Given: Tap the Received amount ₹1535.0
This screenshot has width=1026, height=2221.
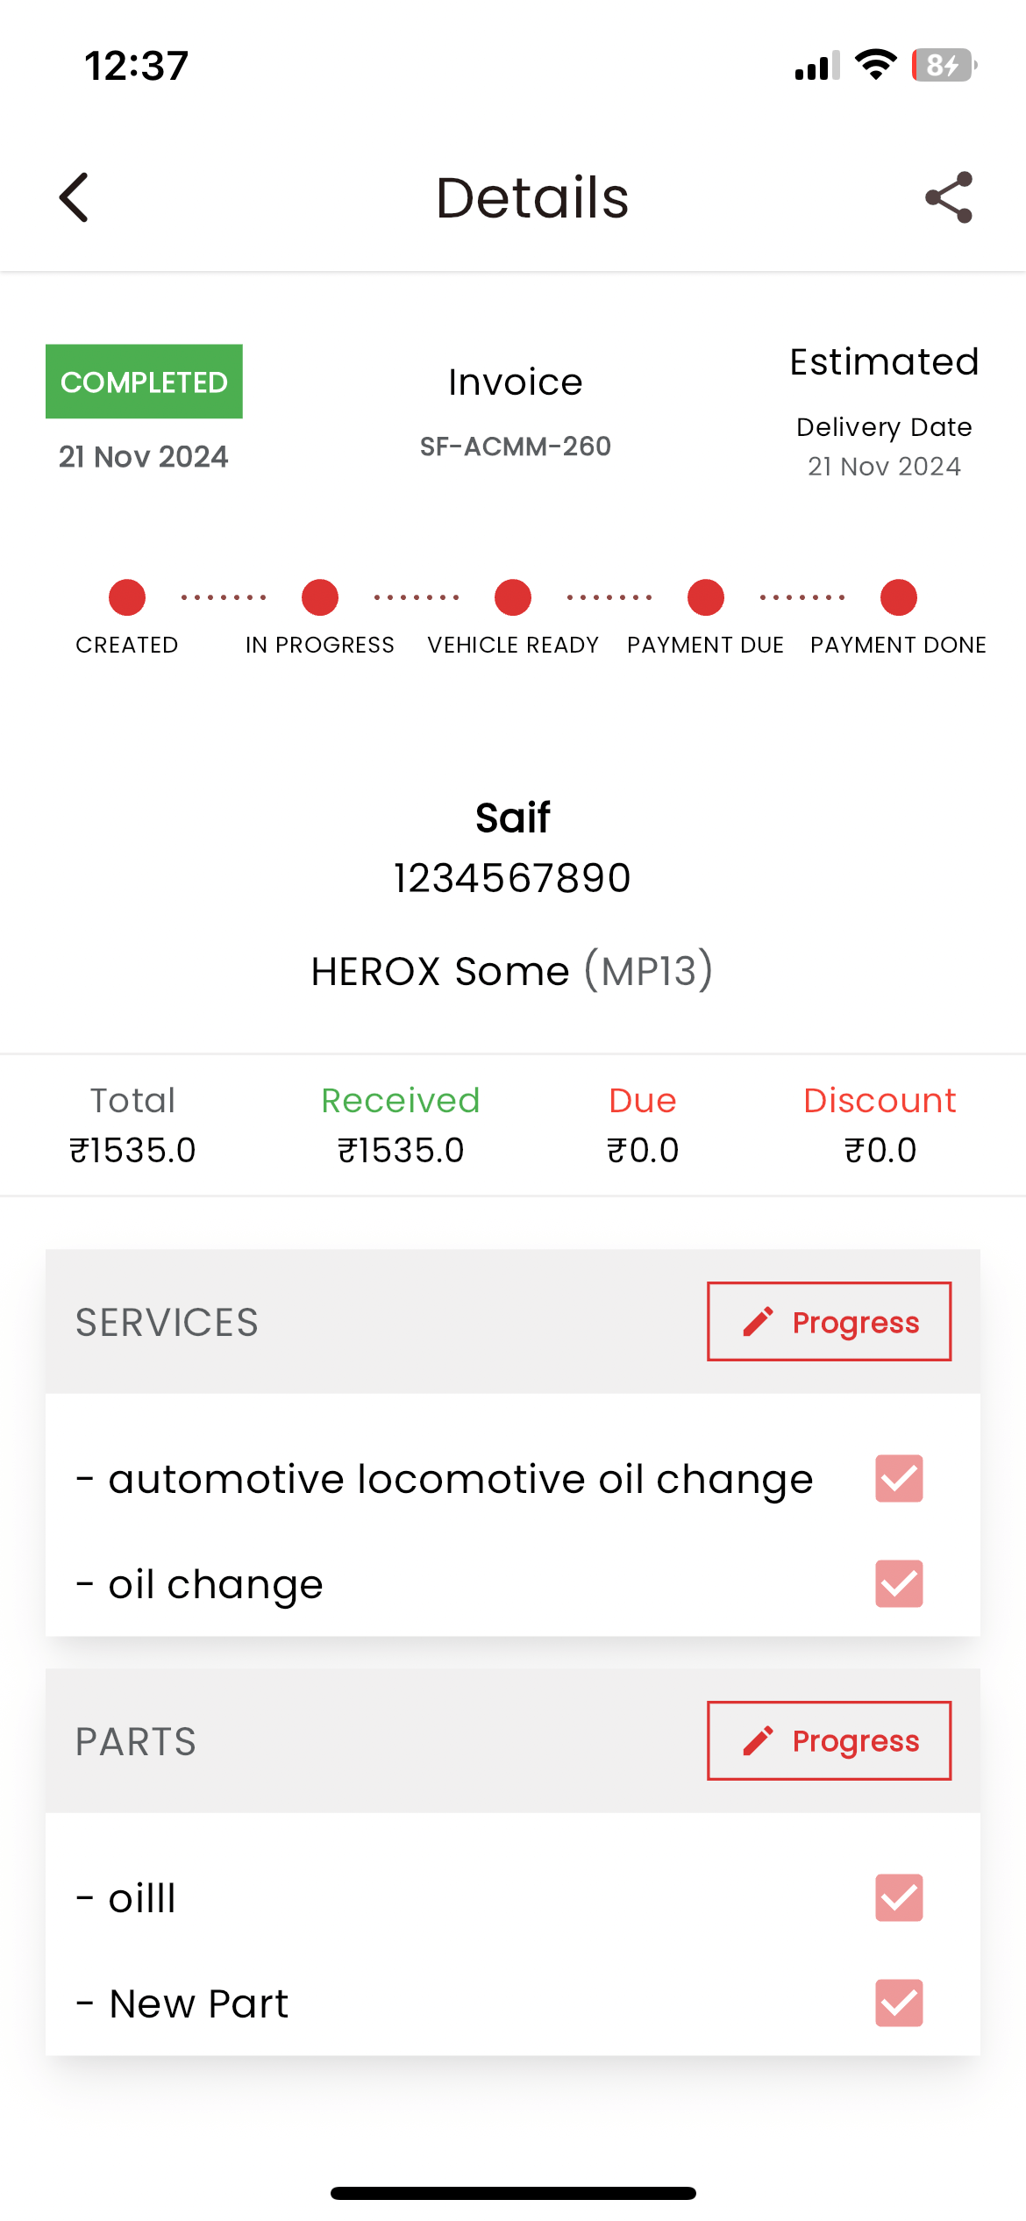Looking at the screenshot, I should pos(401,1149).
